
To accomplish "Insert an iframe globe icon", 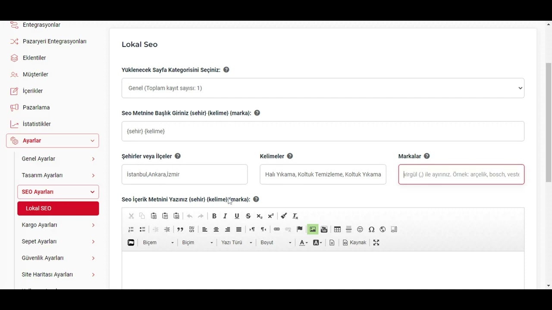I will tap(383, 229).
